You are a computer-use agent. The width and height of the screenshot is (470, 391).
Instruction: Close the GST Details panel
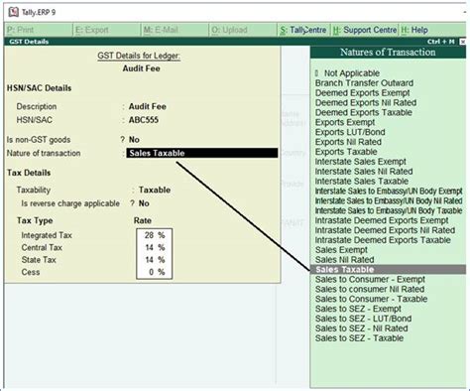[x=463, y=42]
